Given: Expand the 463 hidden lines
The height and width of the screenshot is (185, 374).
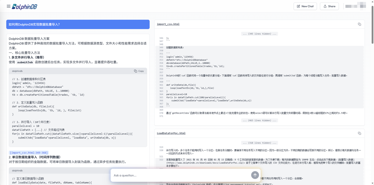Looking at the screenshot, I should (x=260, y=120).
